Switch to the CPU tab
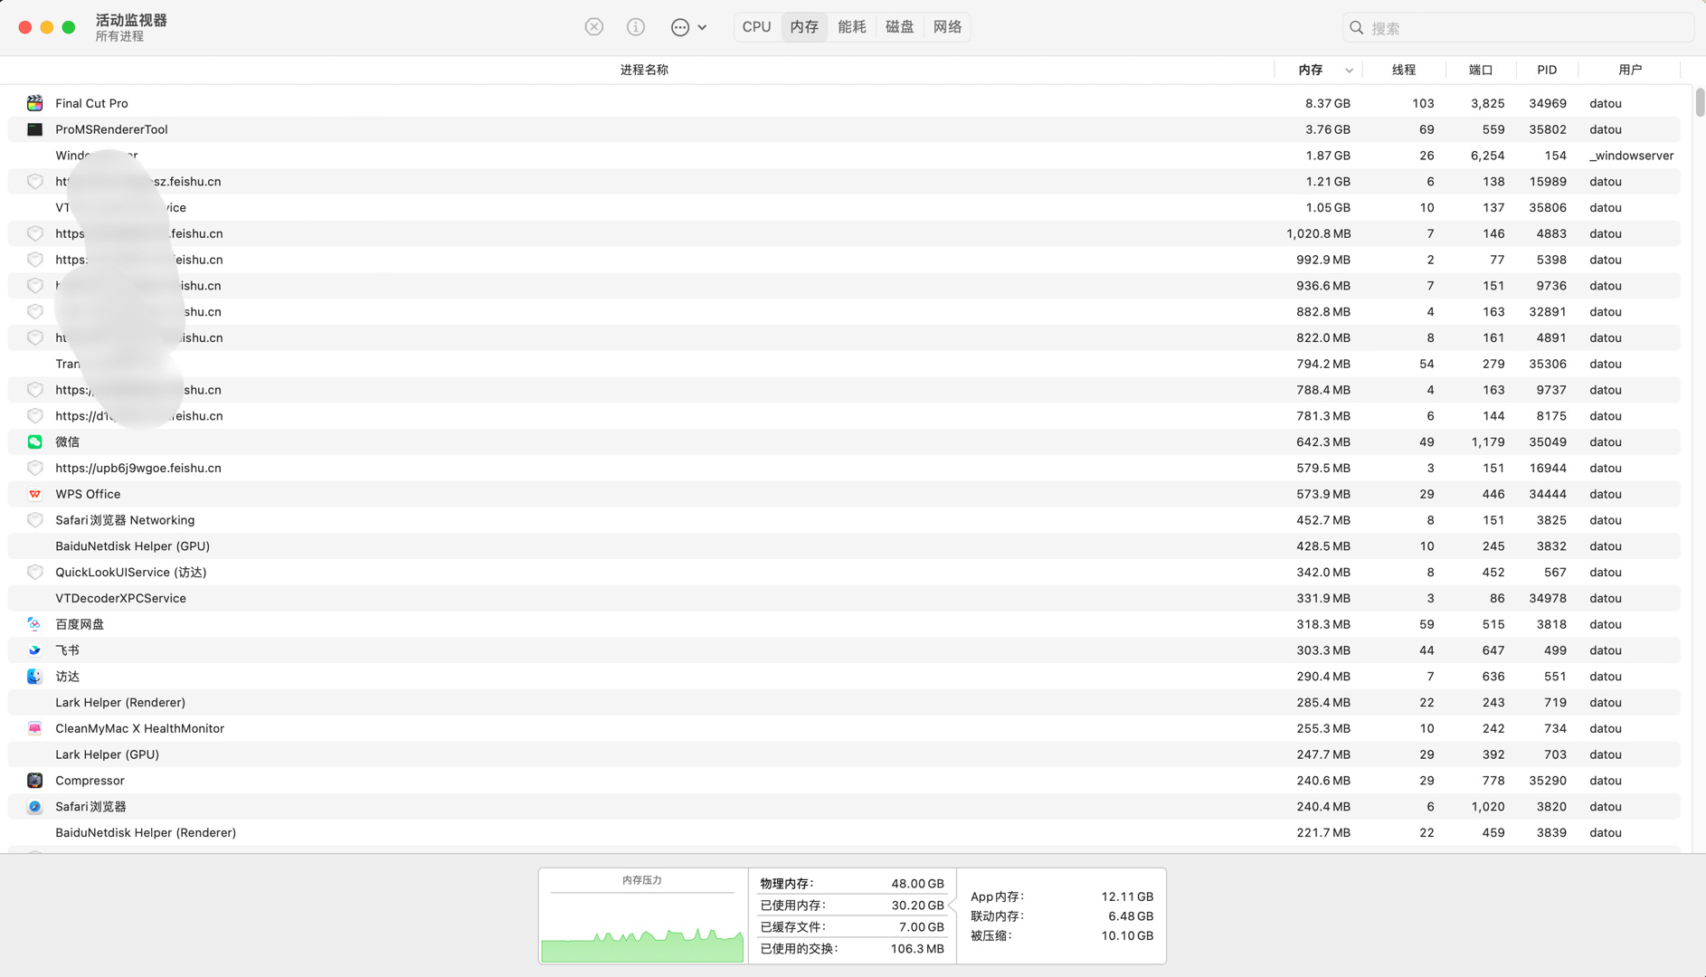This screenshot has width=1706, height=977. point(756,27)
